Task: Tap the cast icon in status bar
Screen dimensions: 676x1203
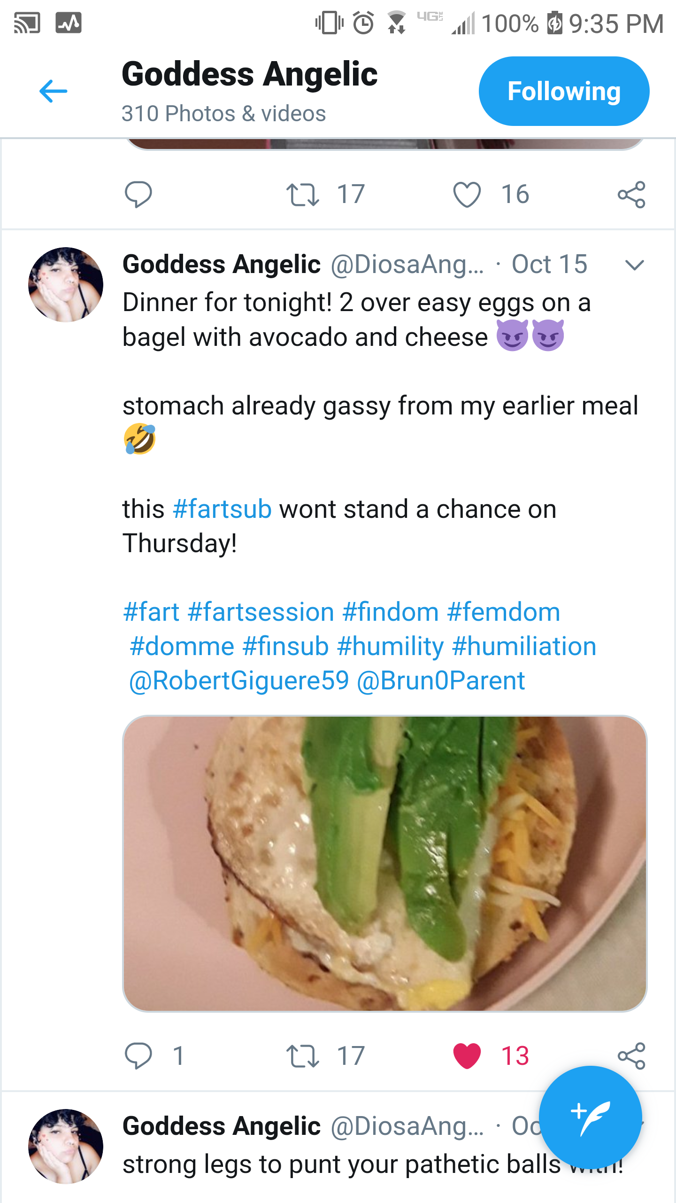Action: (x=27, y=23)
